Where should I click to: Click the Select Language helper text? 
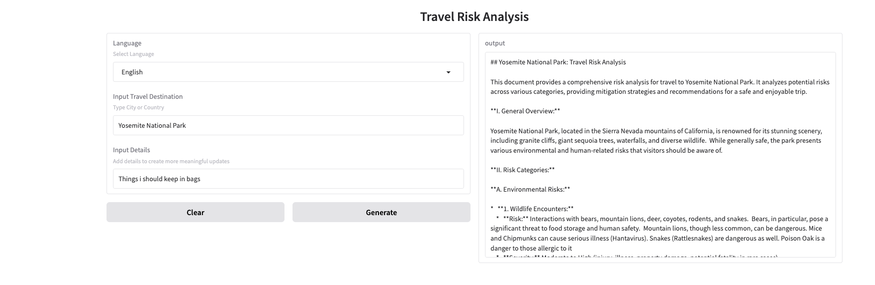click(133, 54)
